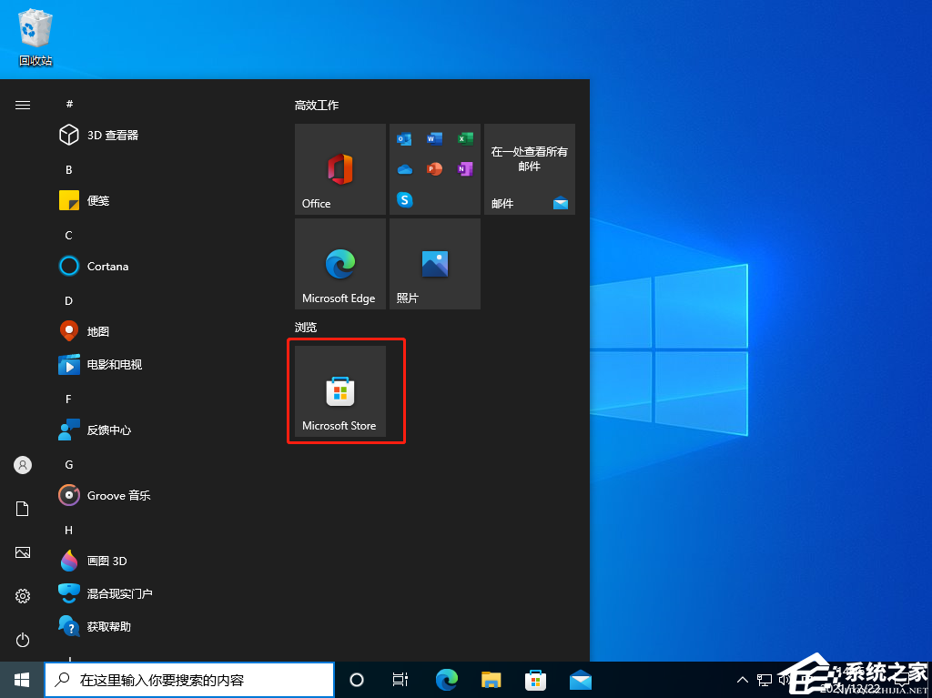Screen dimensions: 932x698
Task: Jump to letter index via header B
Action: 69,169
